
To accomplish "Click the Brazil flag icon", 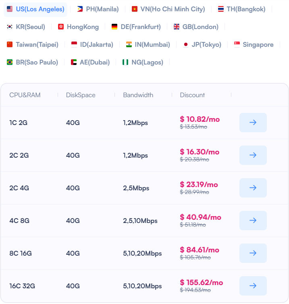I will (x=10, y=62).
